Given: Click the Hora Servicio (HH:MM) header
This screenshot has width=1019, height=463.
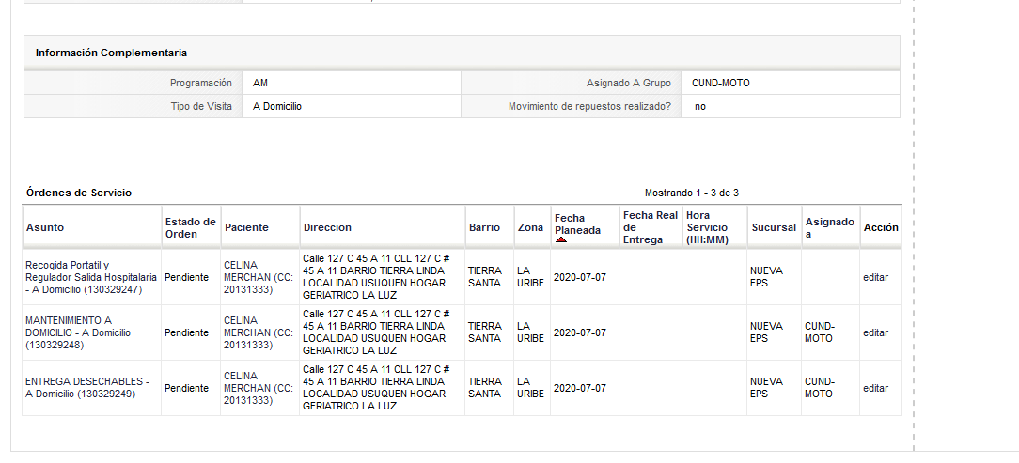Looking at the screenshot, I should [707, 227].
